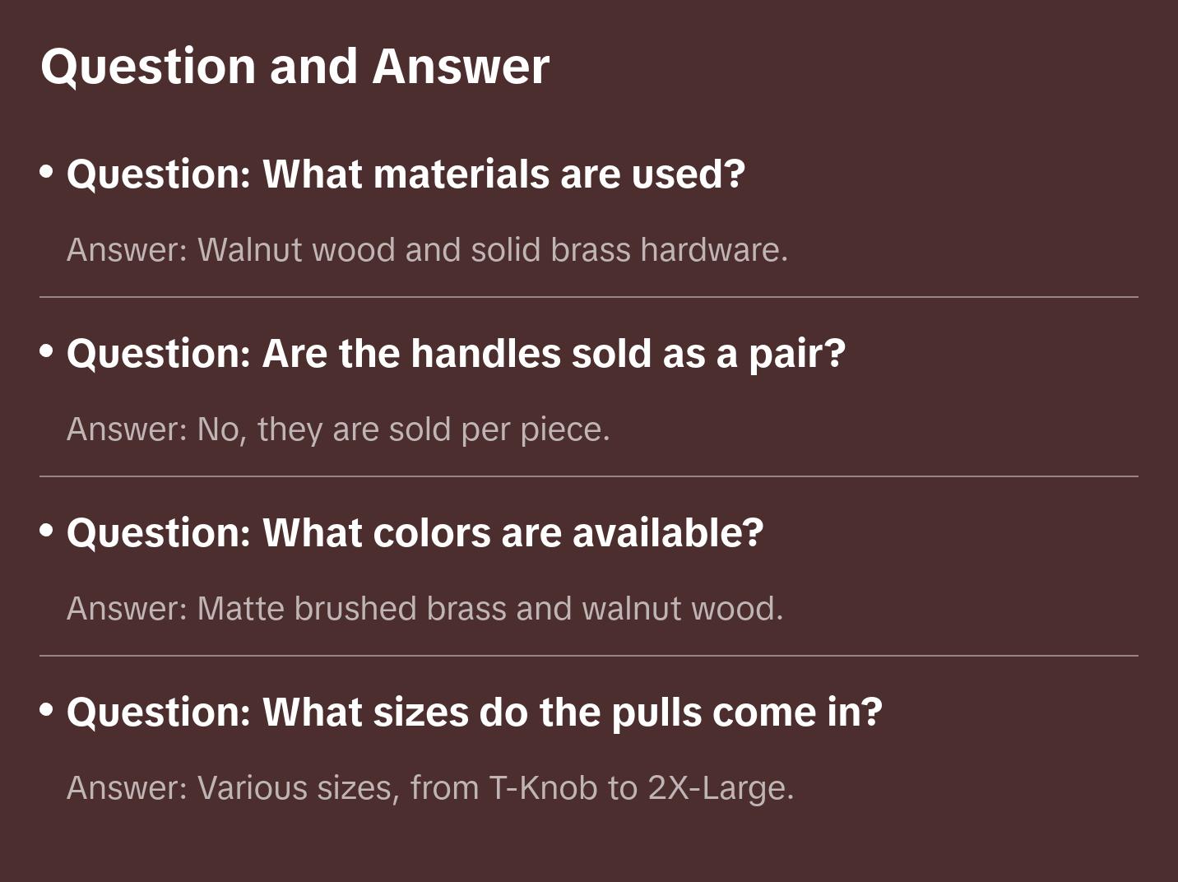The width and height of the screenshot is (1178, 882).
Task: Select the answer "No, they are sold per piece."
Action: pyautogui.click(x=338, y=429)
